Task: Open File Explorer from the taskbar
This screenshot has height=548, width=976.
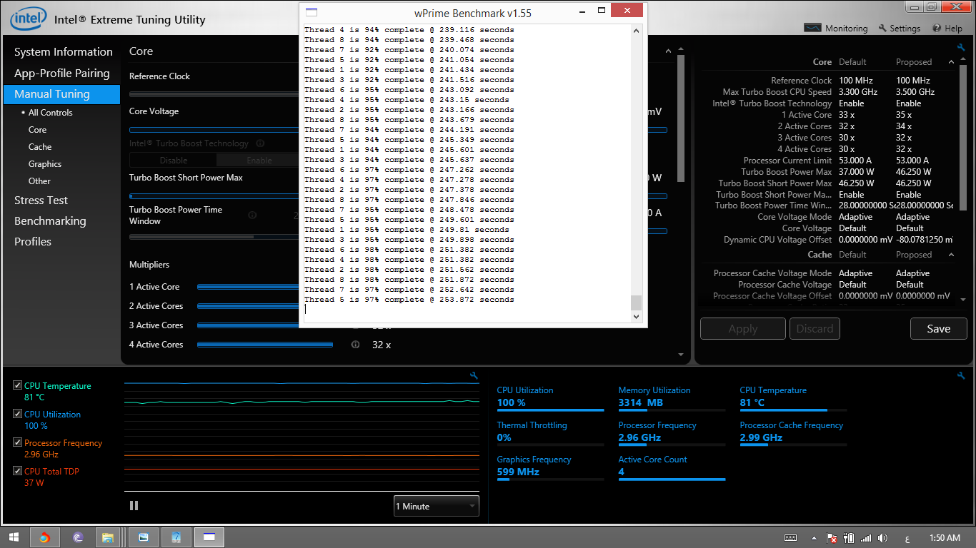Action: click(108, 537)
